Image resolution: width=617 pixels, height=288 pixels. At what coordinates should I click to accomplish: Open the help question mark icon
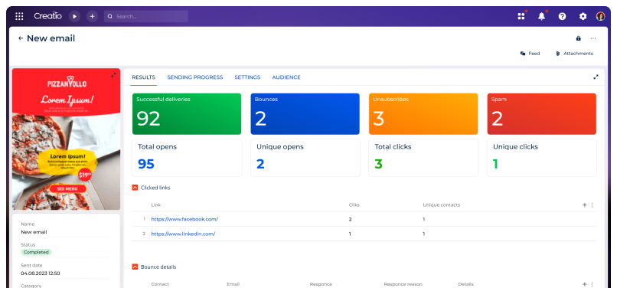pyautogui.click(x=563, y=16)
